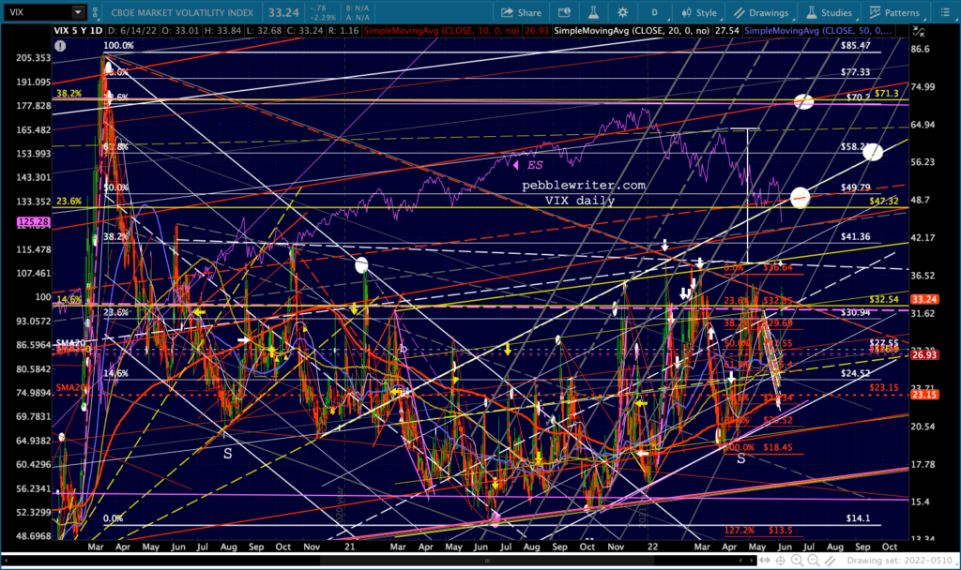Click the scrollbar far-left arrow
The height and width of the screenshot is (570, 961).
(7, 561)
